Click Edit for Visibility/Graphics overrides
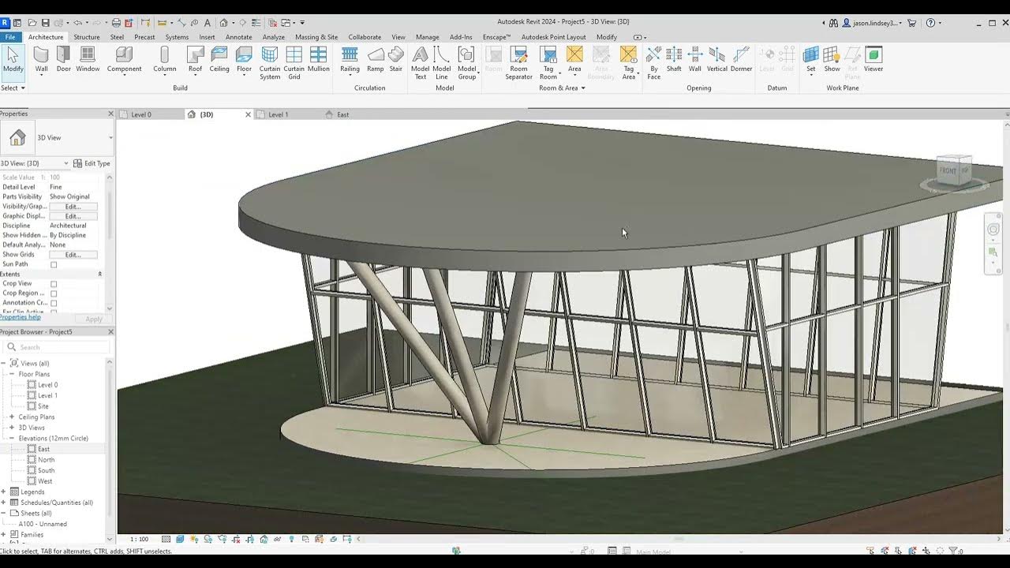The image size is (1010, 568). [x=73, y=207]
